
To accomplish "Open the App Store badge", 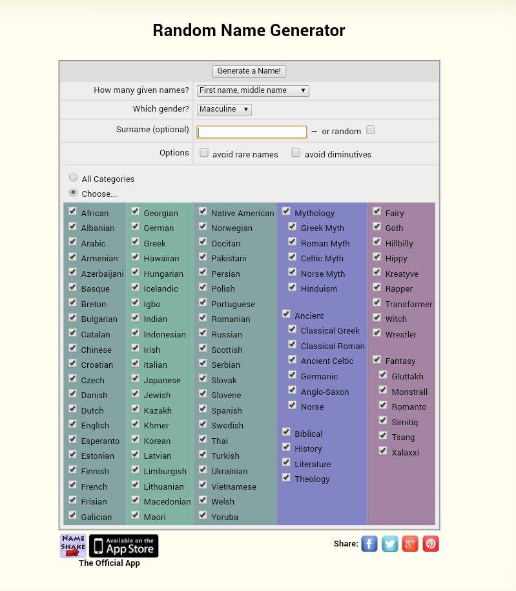I will click(124, 546).
